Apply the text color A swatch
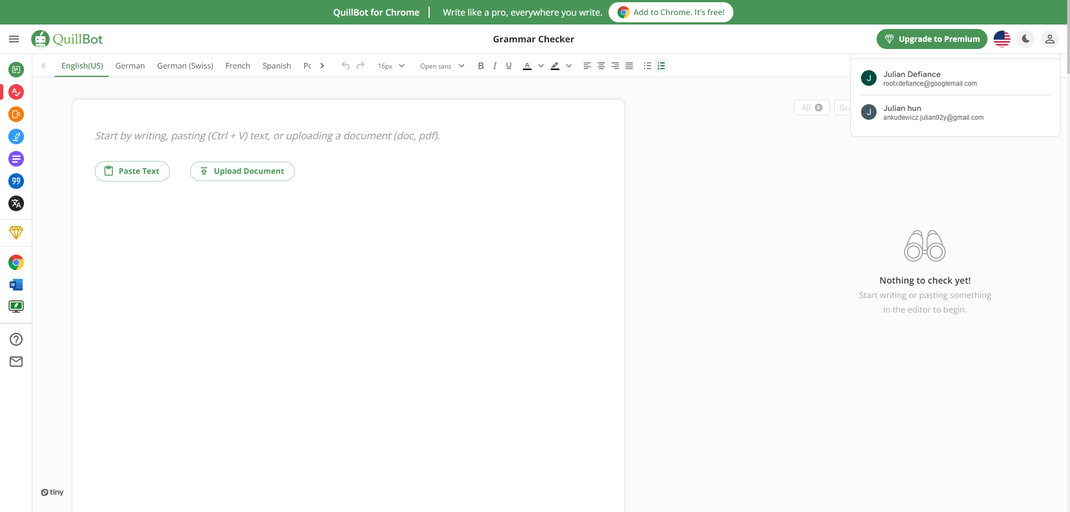This screenshot has width=1070, height=512. (527, 66)
